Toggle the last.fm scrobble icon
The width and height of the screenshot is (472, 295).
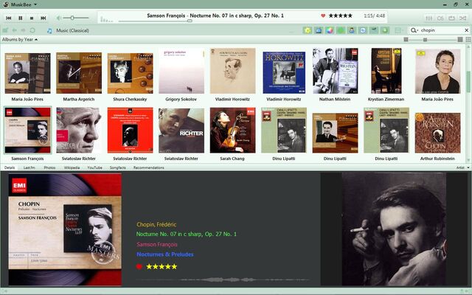[440, 18]
